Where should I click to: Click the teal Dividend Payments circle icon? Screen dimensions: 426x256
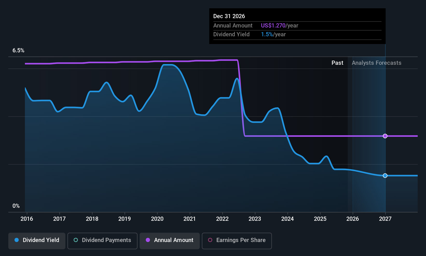pyautogui.click(x=76, y=240)
